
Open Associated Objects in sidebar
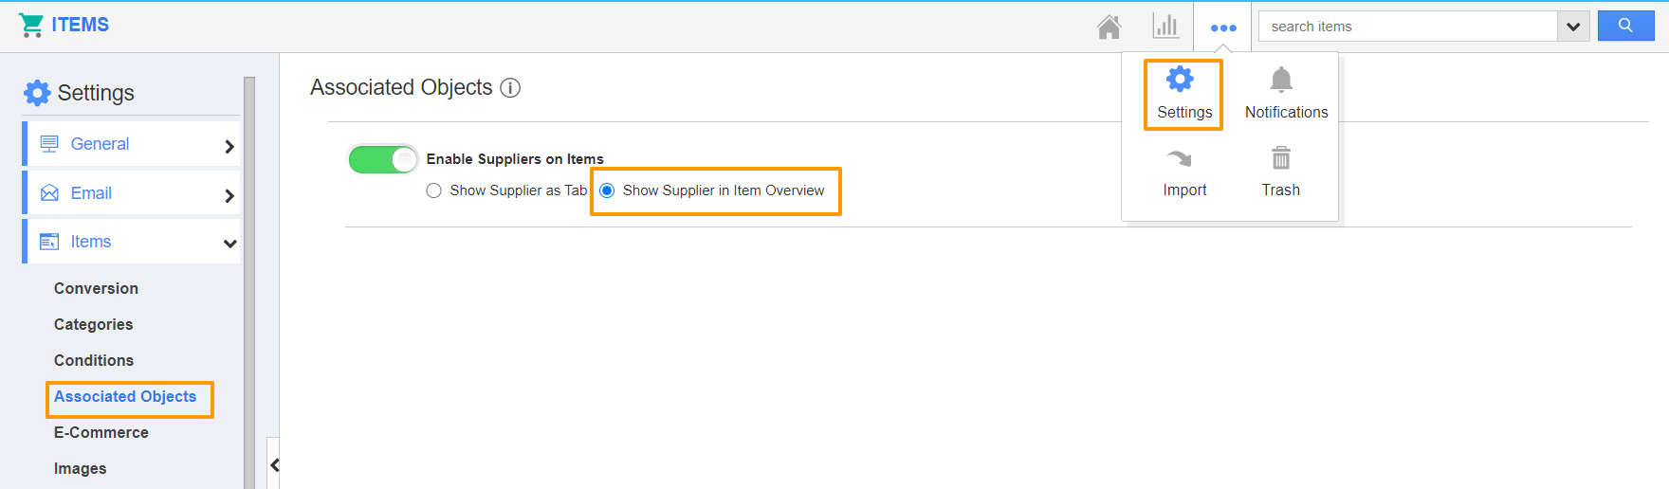click(x=125, y=397)
